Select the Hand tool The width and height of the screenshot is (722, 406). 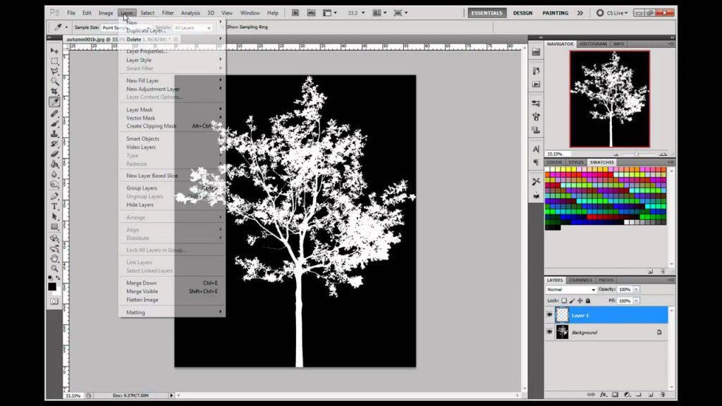coord(54,258)
